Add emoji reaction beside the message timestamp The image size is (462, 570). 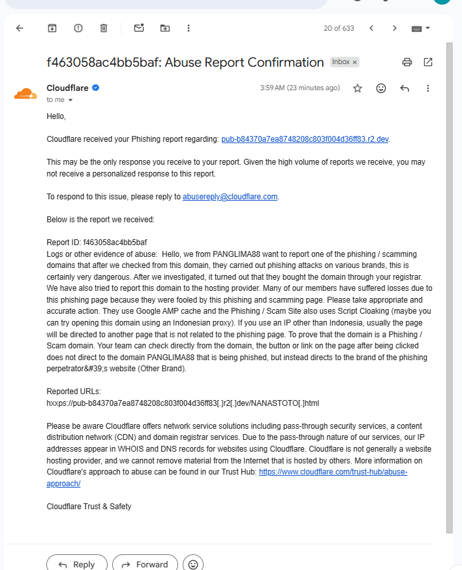381,88
